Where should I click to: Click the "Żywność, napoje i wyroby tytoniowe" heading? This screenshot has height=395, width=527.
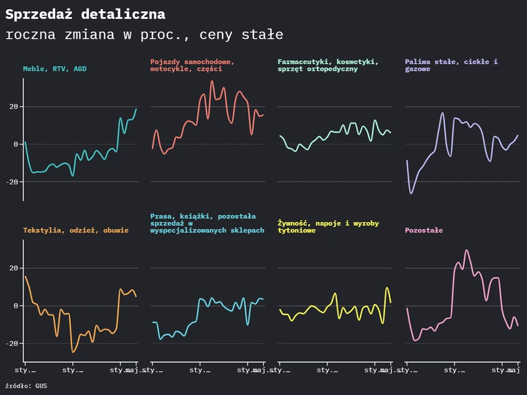point(327,227)
